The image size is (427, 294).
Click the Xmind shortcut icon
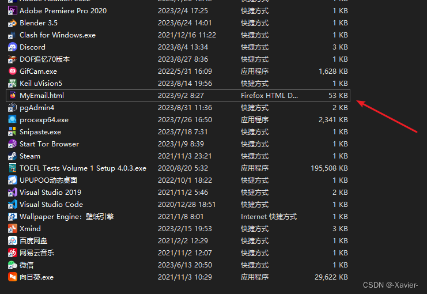(x=12, y=229)
